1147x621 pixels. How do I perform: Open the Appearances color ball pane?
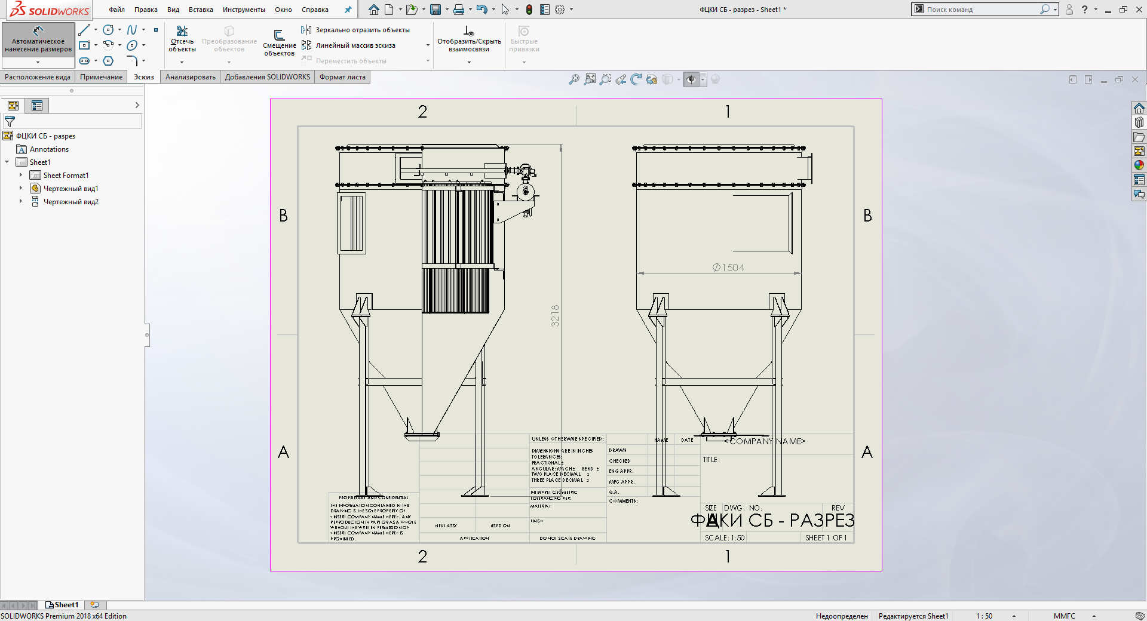pos(1139,165)
